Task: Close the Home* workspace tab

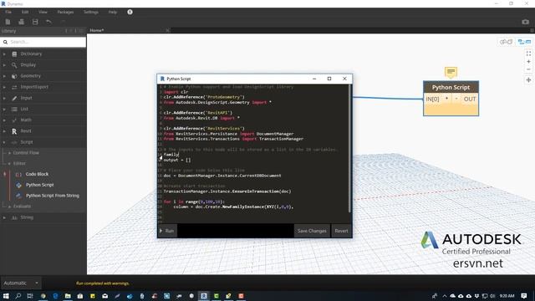Action: pyautogui.click(x=167, y=30)
